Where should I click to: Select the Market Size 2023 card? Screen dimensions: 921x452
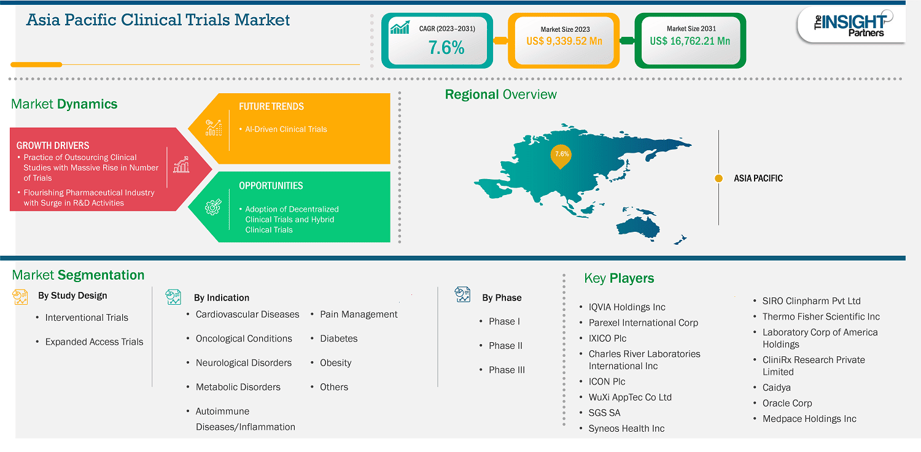click(564, 40)
